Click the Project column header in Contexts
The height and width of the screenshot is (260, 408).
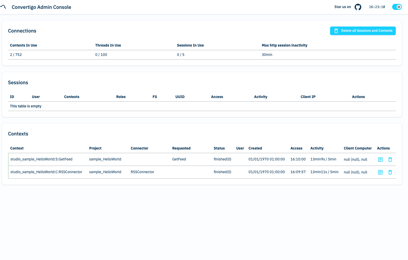point(95,148)
